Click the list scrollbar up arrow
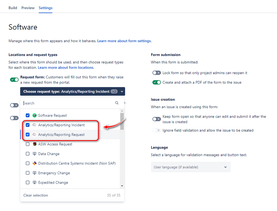The height and width of the screenshot is (211, 277). click(122, 111)
